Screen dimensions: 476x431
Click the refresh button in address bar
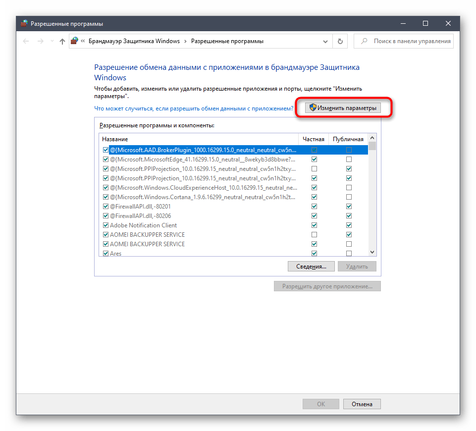pos(340,42)
